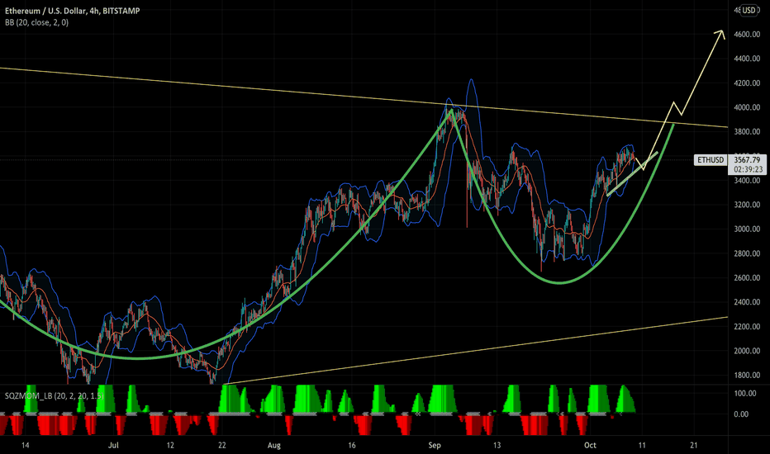This screenshot has height=454, width=770.
Task: Select the SQZMOM_LB indicator legend
Action: (54, 395)
